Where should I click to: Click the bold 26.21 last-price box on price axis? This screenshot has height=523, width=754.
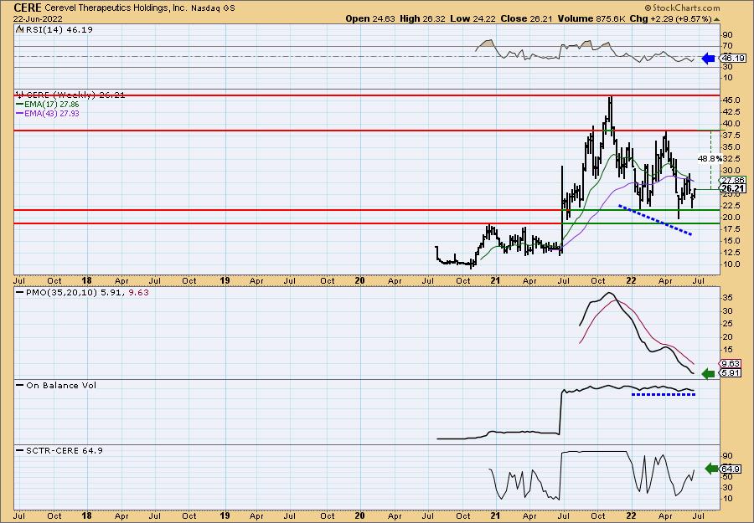click(733, 189)
